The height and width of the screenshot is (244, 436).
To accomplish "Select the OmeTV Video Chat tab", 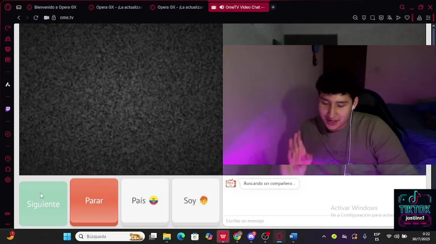I will point(239,7).
